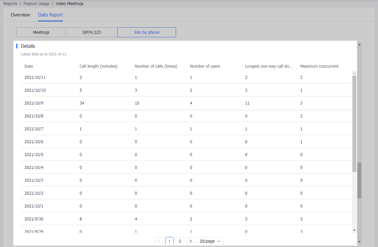Image resolution: width=378 pixels, height=247 pixels.
Task: Click Latest data up to 2021-10-11 note
Action: (x=43, y=54)
